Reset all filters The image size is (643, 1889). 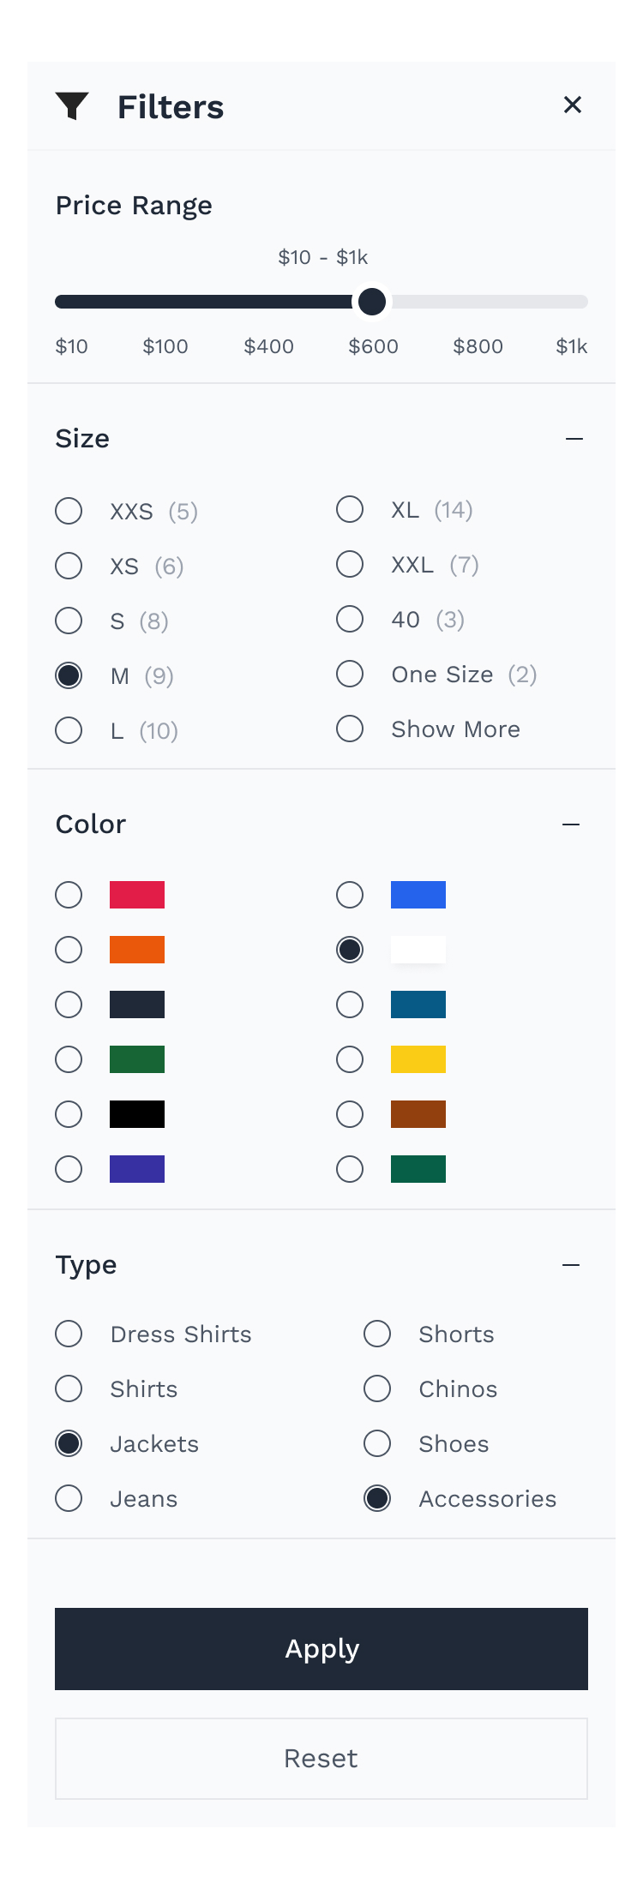pyautogui.click(x=321, y=1759)
